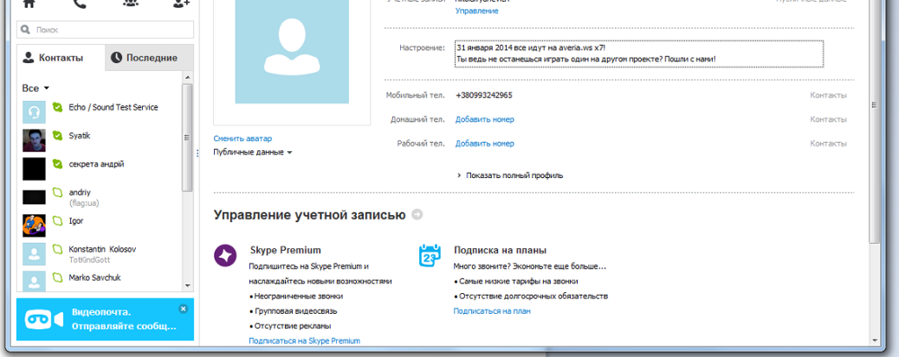The height and width of the screenshot is (357, 899).
Task: Click status icon next to Echo
Action: pos(58,107)
